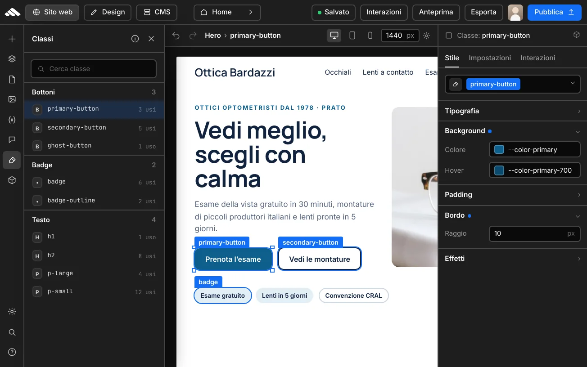Redo the action with the redo arrow
587x367 pixels.
tap(193, 36)
